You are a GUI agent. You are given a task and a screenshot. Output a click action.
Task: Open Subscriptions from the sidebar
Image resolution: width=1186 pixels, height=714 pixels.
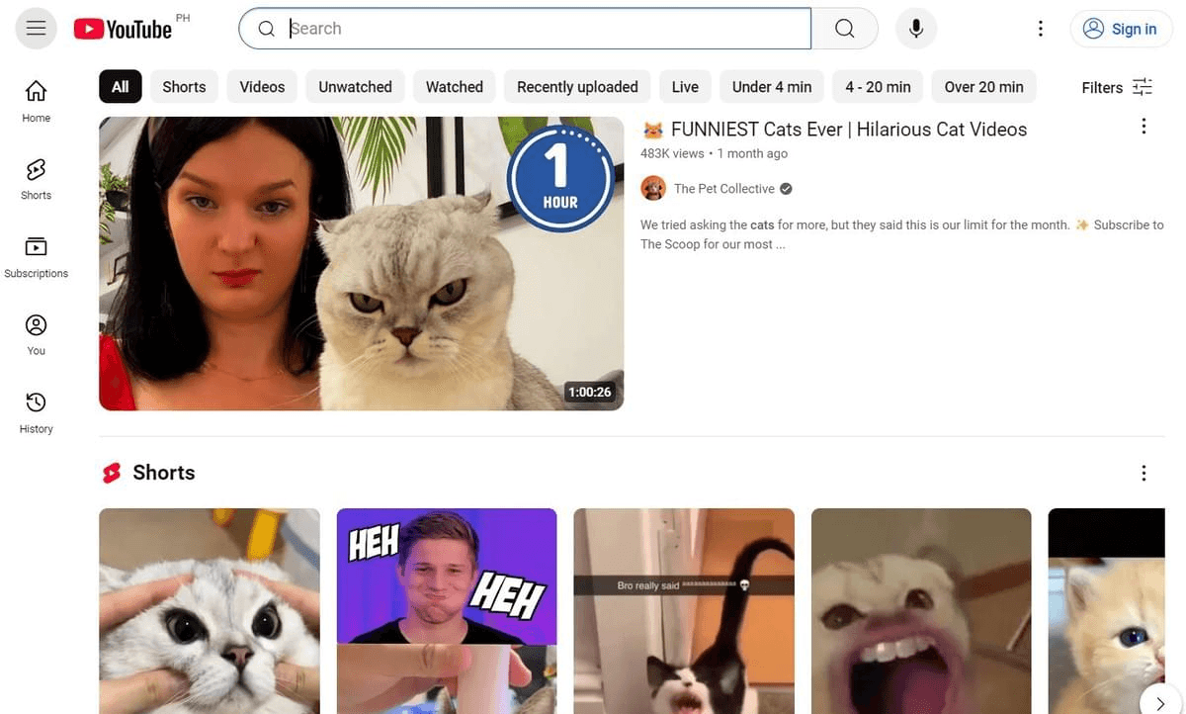(x=36, y=255)
